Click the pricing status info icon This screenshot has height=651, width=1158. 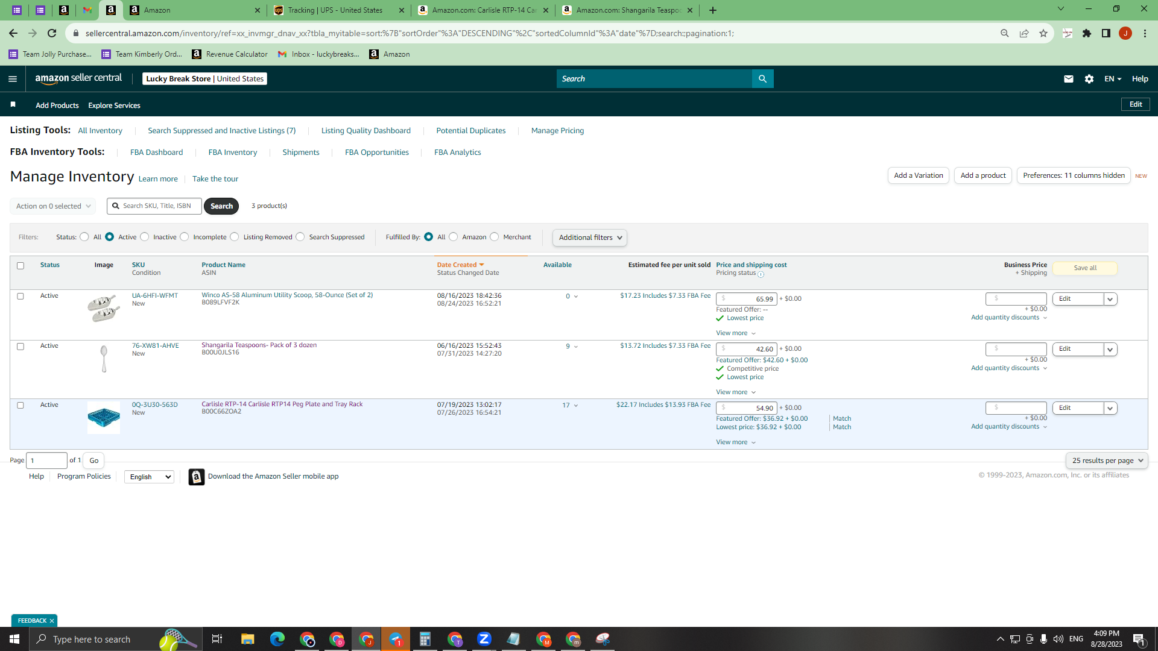click(761, 274)
